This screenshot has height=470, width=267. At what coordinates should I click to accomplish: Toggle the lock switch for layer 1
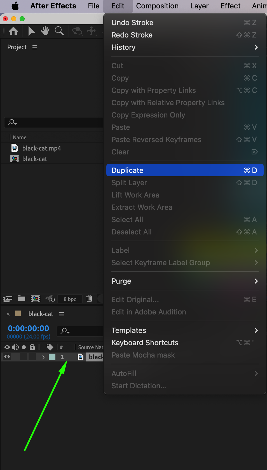click(x=32, y=357)
